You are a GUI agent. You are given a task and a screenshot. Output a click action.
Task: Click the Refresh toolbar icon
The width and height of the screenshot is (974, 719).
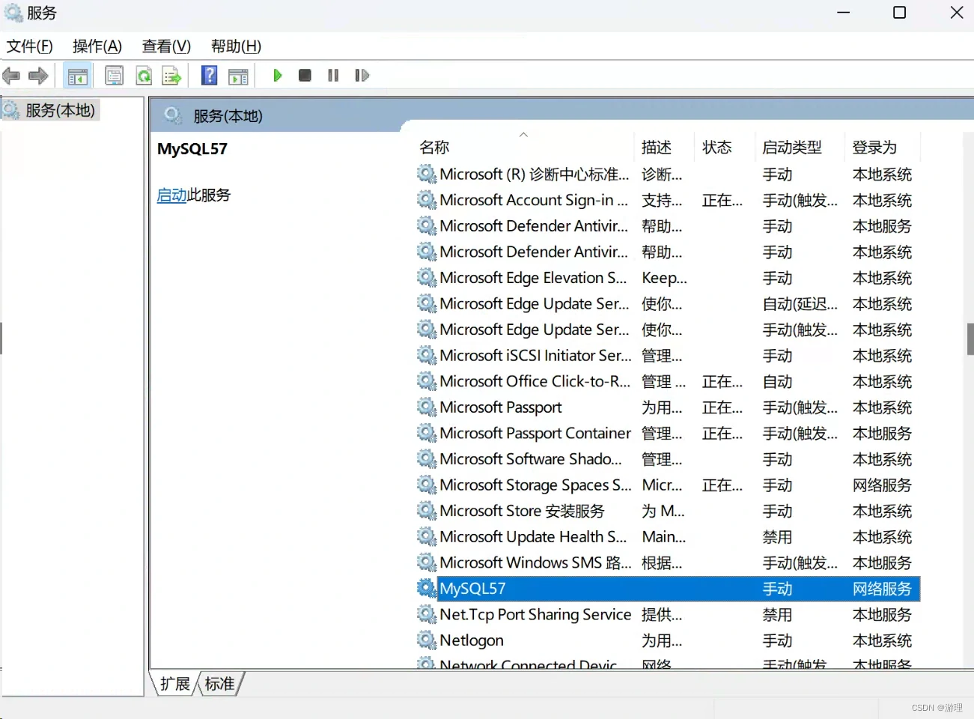click(x=144, y=76)
